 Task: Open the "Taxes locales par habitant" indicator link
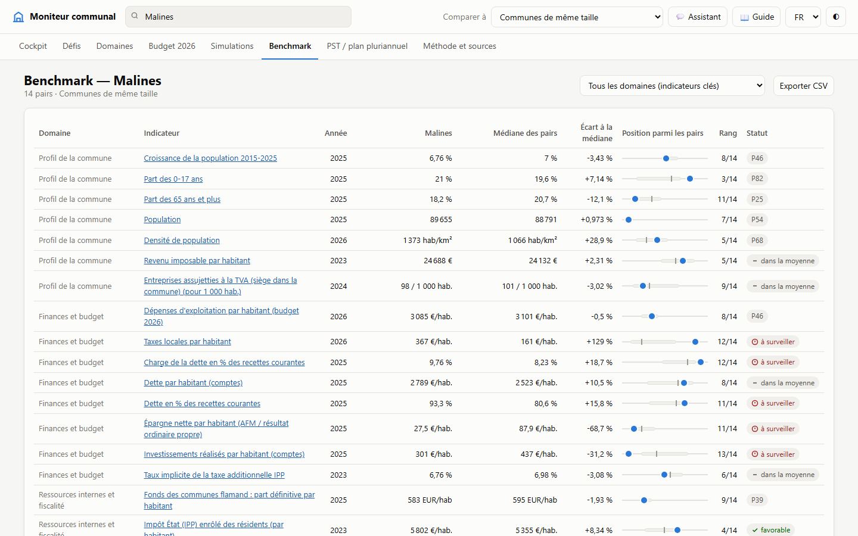187,342
